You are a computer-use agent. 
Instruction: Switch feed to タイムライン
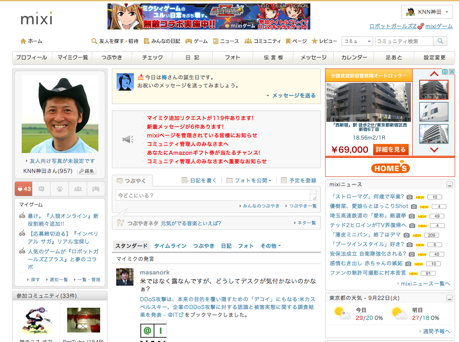coord(170,246)
